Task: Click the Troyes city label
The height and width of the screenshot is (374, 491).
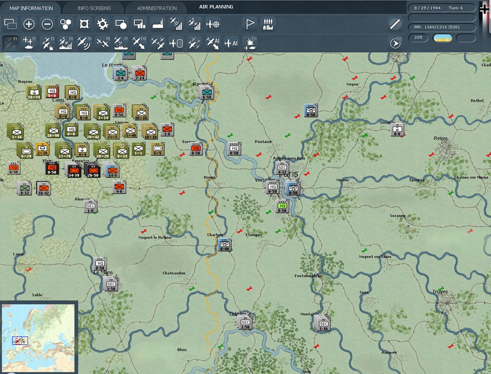Action: click(440, 292)
